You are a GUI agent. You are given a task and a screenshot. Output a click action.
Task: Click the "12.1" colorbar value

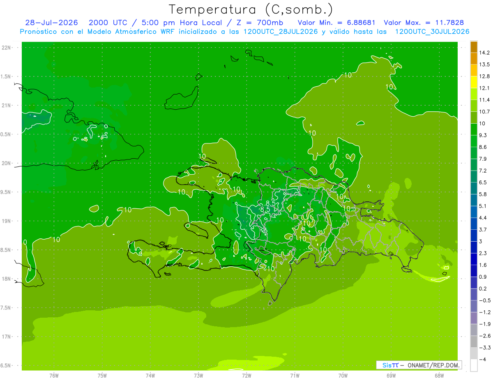point(484,88)
